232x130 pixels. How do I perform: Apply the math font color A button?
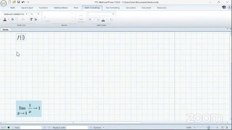coord(5,19)
